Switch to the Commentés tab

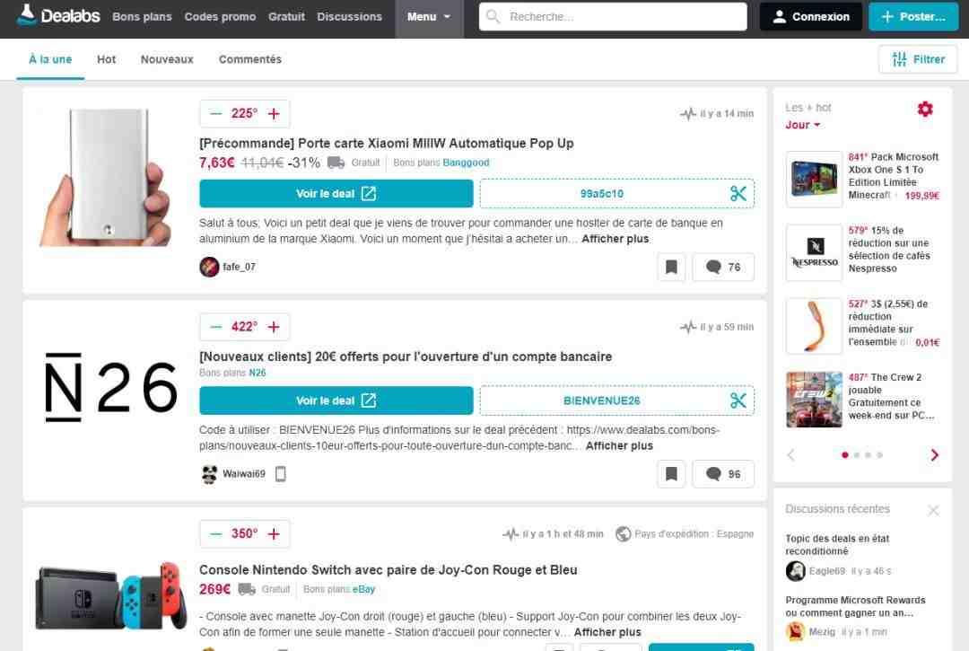point(249,59)
